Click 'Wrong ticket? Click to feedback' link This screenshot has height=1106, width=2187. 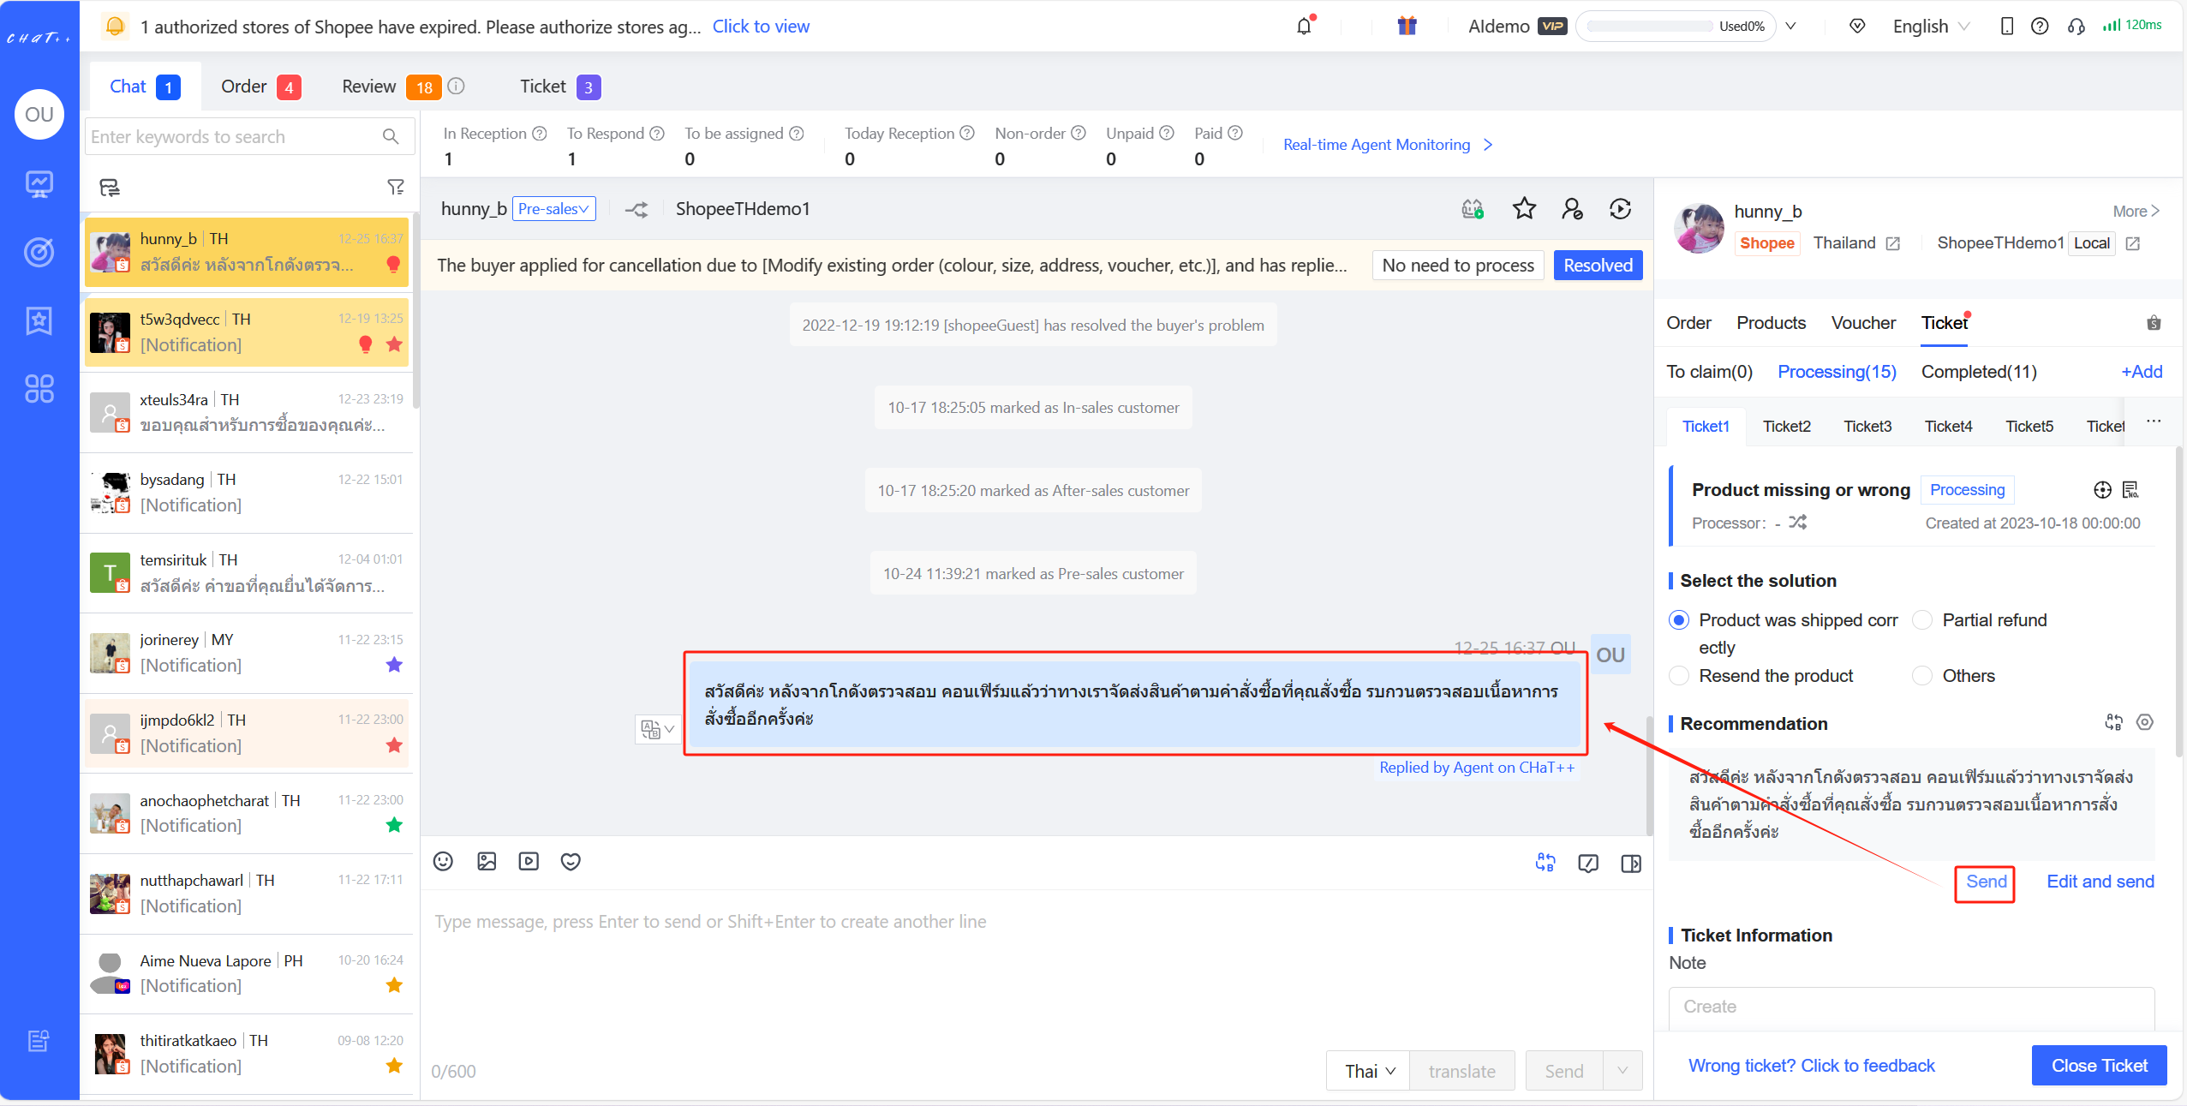(1811, 1066)
